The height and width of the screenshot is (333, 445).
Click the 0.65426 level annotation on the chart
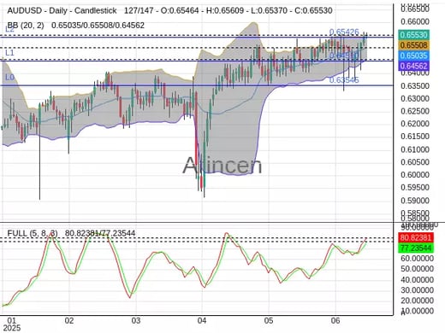pos(344,32)
